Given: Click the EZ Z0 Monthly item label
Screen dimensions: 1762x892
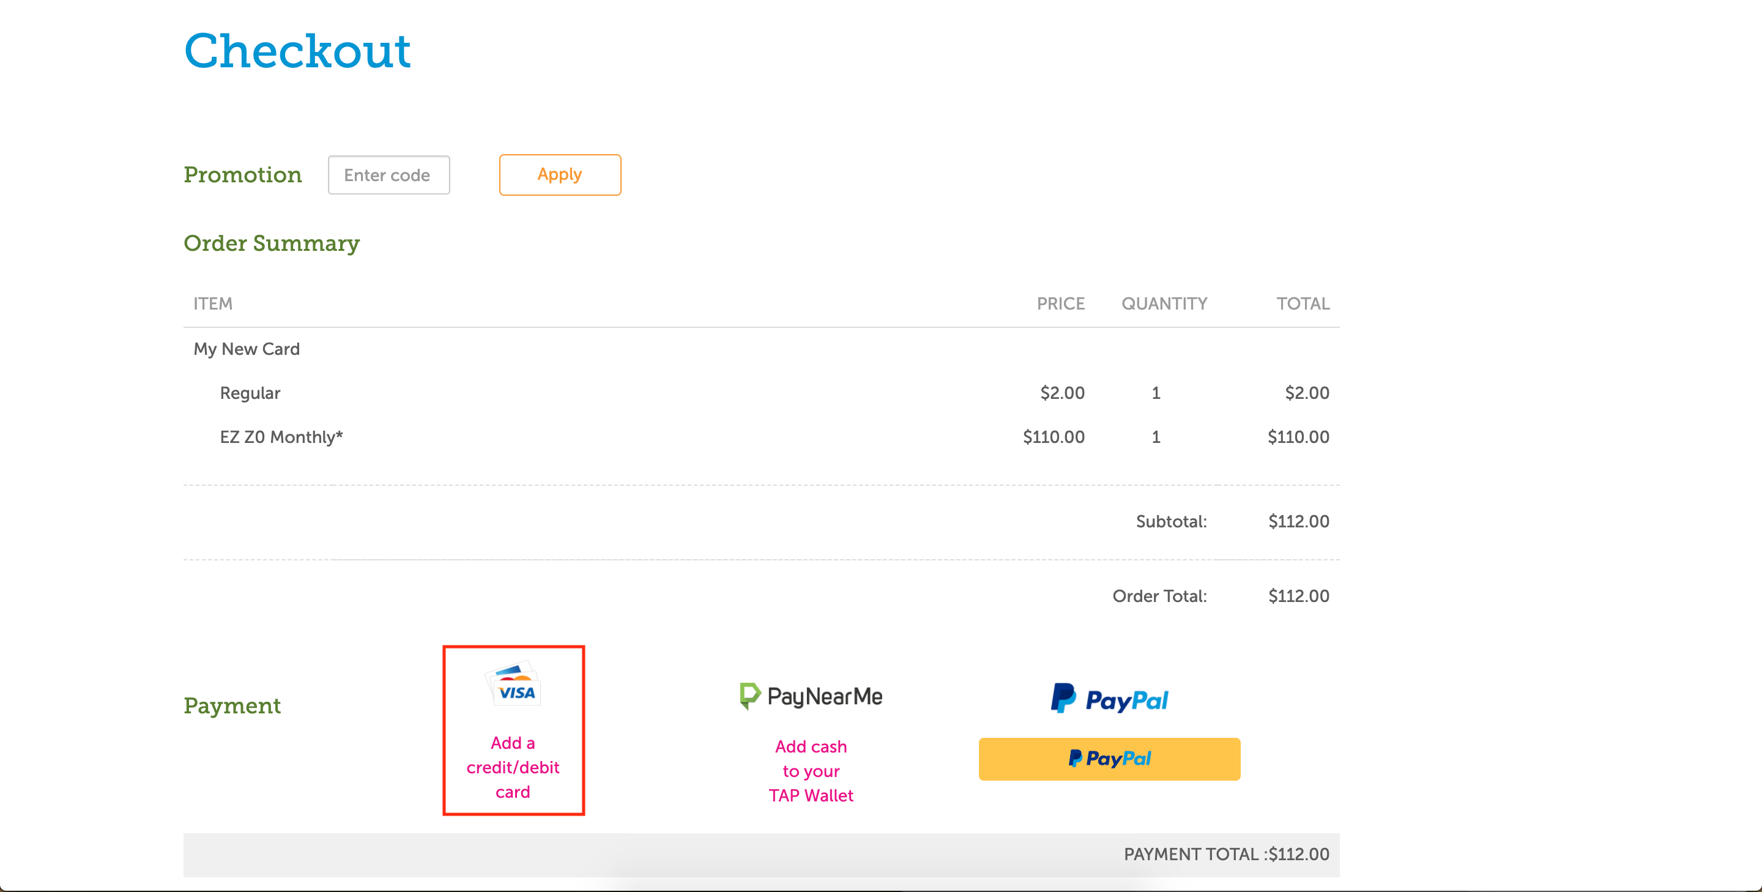Looking at the screenshot, I should tap(280, 437).
